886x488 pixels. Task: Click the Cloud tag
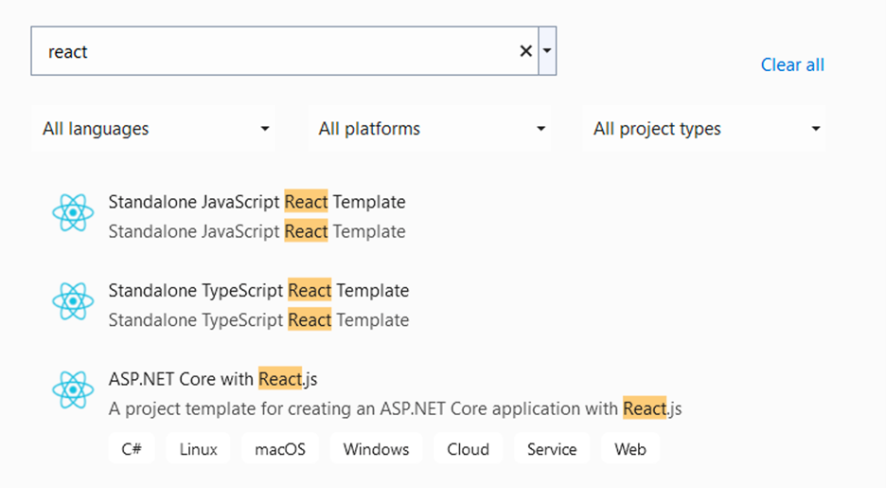coord(468,449)
